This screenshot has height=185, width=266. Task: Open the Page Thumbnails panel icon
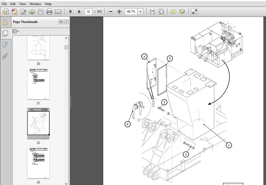(5, 33)
